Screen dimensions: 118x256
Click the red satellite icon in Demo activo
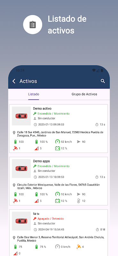[15, 148]
